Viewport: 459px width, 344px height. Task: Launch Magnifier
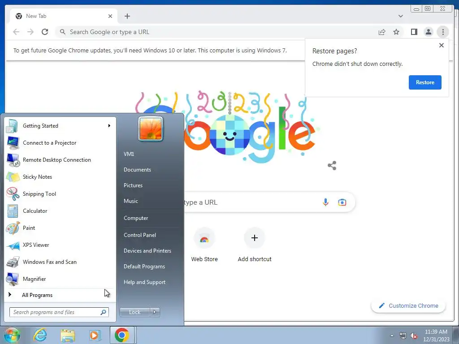coord(61,279)
